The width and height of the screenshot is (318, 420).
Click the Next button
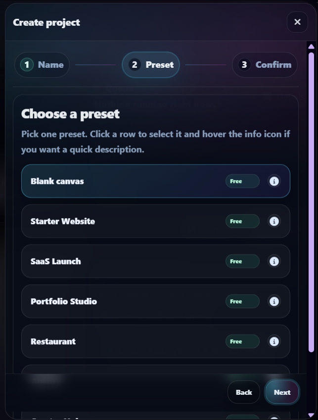point(282,392)
